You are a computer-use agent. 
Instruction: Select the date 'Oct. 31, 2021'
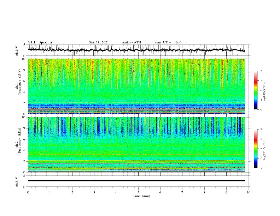pyautogui.click(x=98, y=42)
